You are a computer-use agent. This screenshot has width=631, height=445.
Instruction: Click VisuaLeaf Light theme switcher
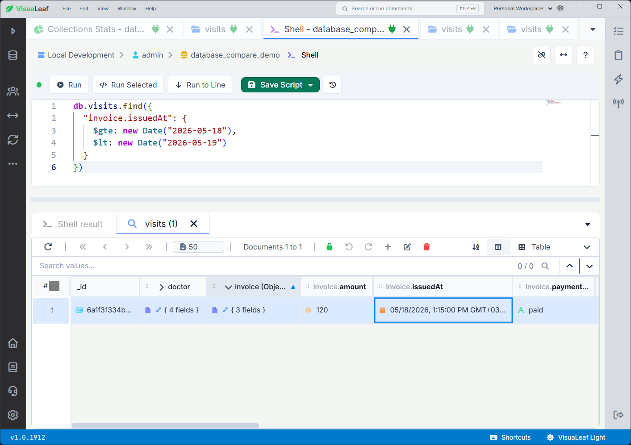576,437
